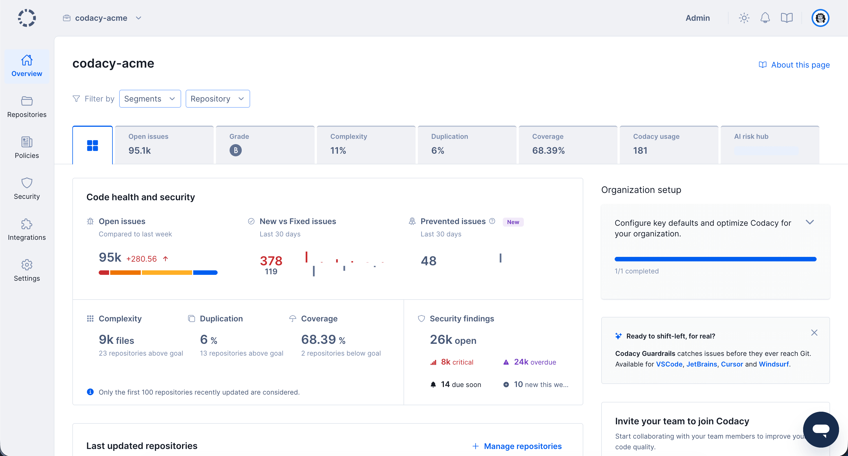The width and height of the screenshot is (848, 456).
Task: Open organization Settings from the sidebar
Action: pyautogui.click(x=26, y=270)
